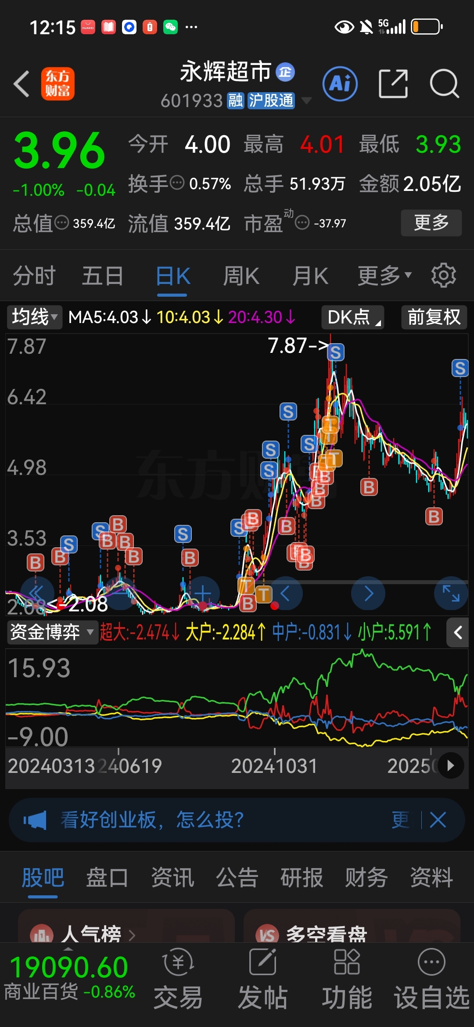Tap double-left arrow to chart start
Viewport: 474px width, 1027px height.
pos(37,593)
